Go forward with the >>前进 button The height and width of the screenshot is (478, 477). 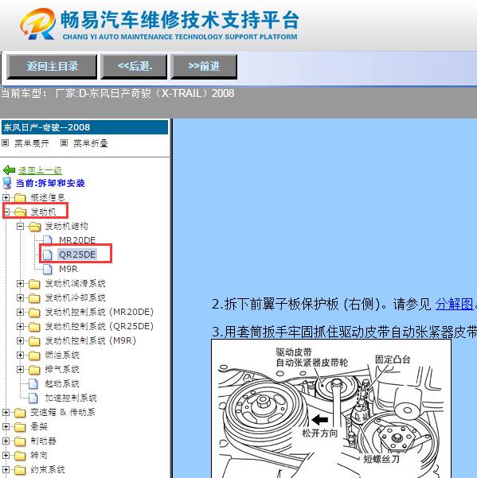point(204,67)
